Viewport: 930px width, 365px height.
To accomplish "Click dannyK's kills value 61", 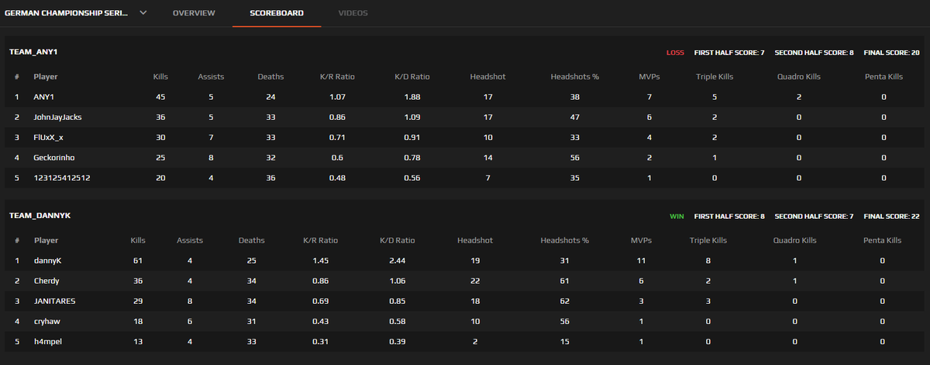I will [139, 261].
